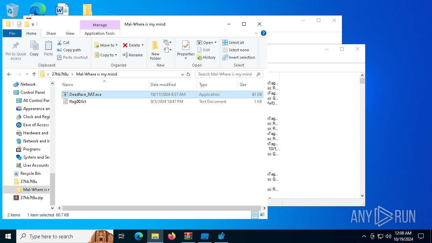Select Network in the navigation pane
432x243 pixels.
pyautogui.click(x=28, y=84)
